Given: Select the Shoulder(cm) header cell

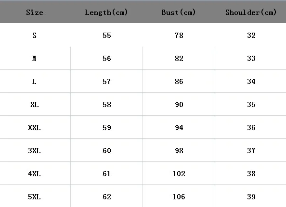Looking at the screenshot, I should tap(251, 12).
